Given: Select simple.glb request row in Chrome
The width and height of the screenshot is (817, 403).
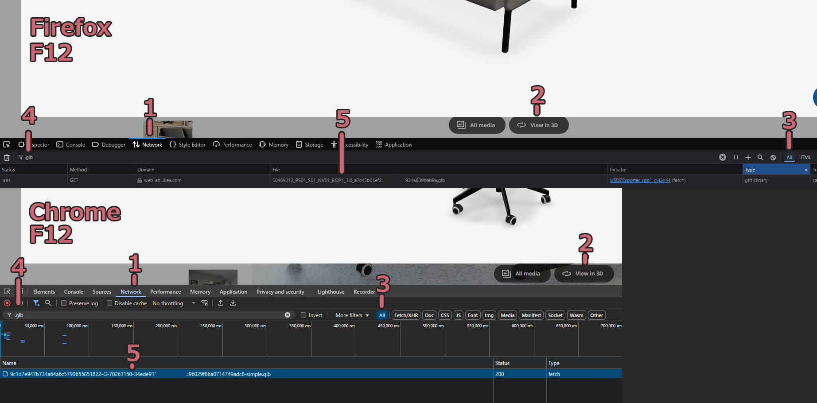Looking at the screenshot, I should (311, 374).
